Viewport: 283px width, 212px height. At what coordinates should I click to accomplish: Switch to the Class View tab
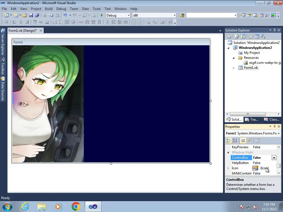point(272,119)
